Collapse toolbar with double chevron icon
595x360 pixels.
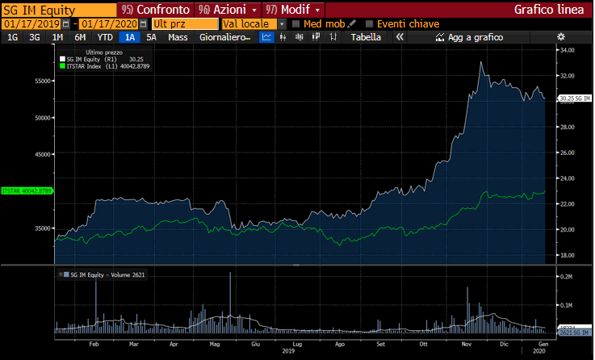pyautogui.click(x=398, y=37)
